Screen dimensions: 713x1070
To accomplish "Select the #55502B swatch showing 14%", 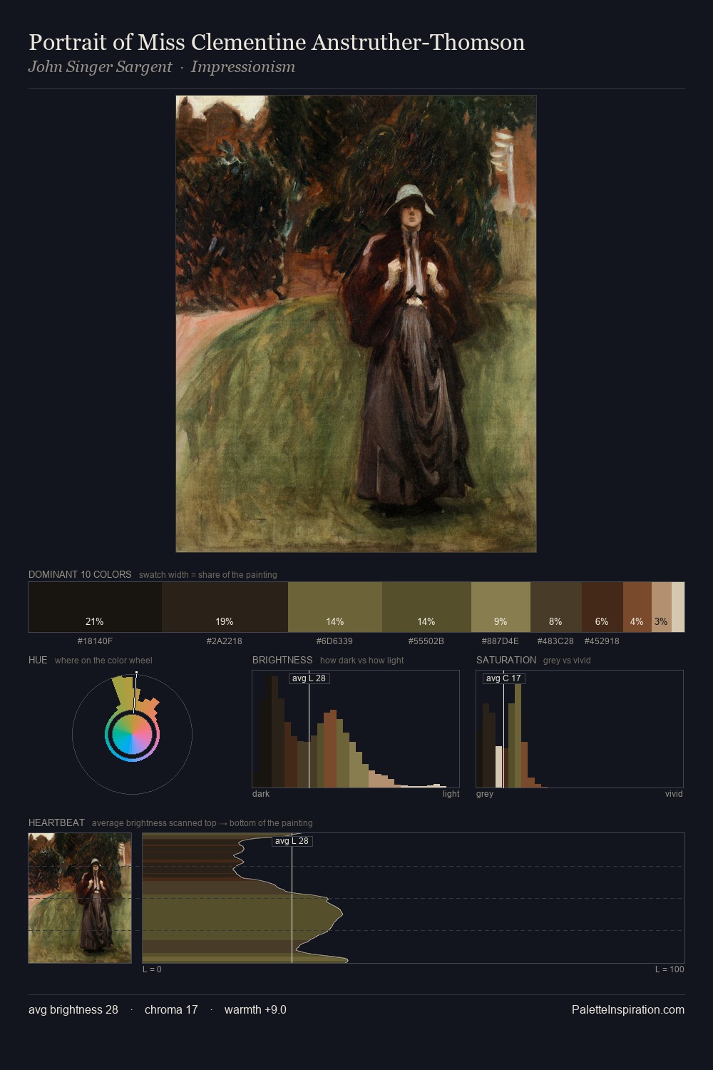I will [426, 607].
